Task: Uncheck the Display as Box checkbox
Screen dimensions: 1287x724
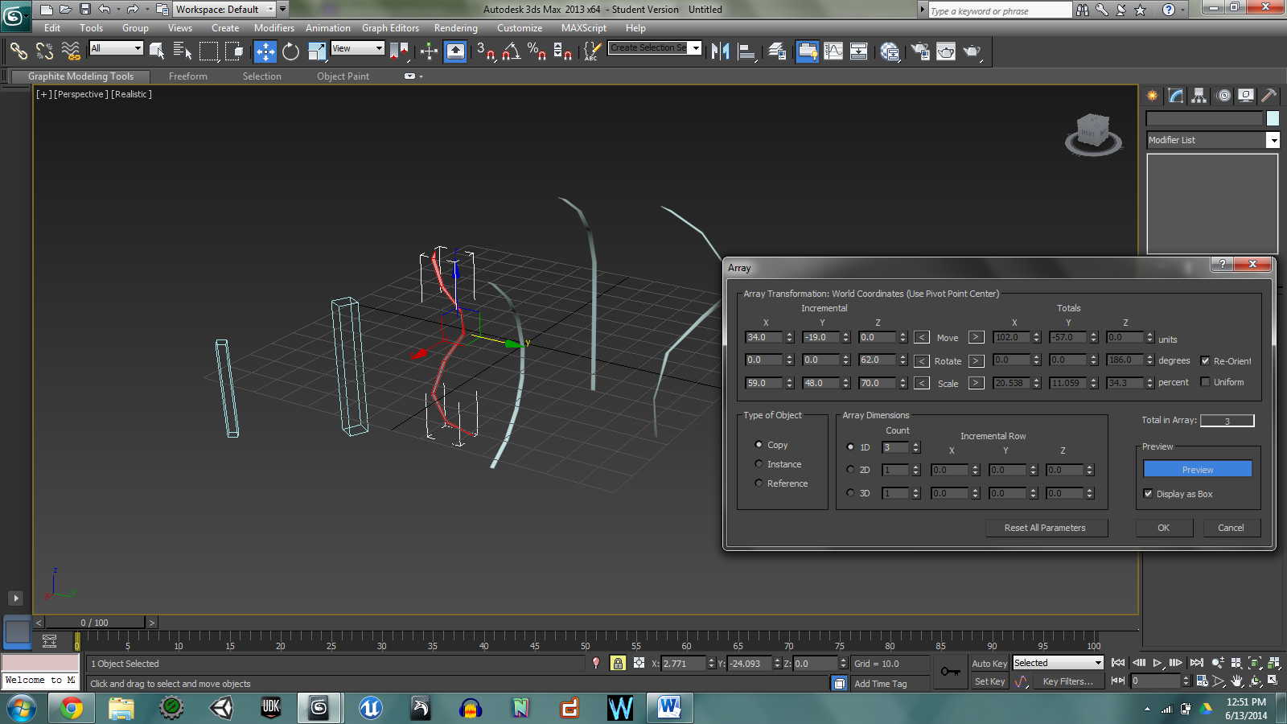Action: [x=1149, y=494]
